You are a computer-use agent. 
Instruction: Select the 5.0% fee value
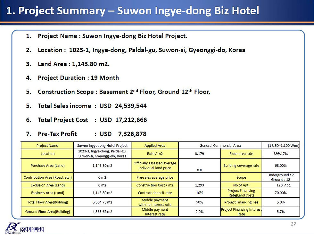(281, 202)
